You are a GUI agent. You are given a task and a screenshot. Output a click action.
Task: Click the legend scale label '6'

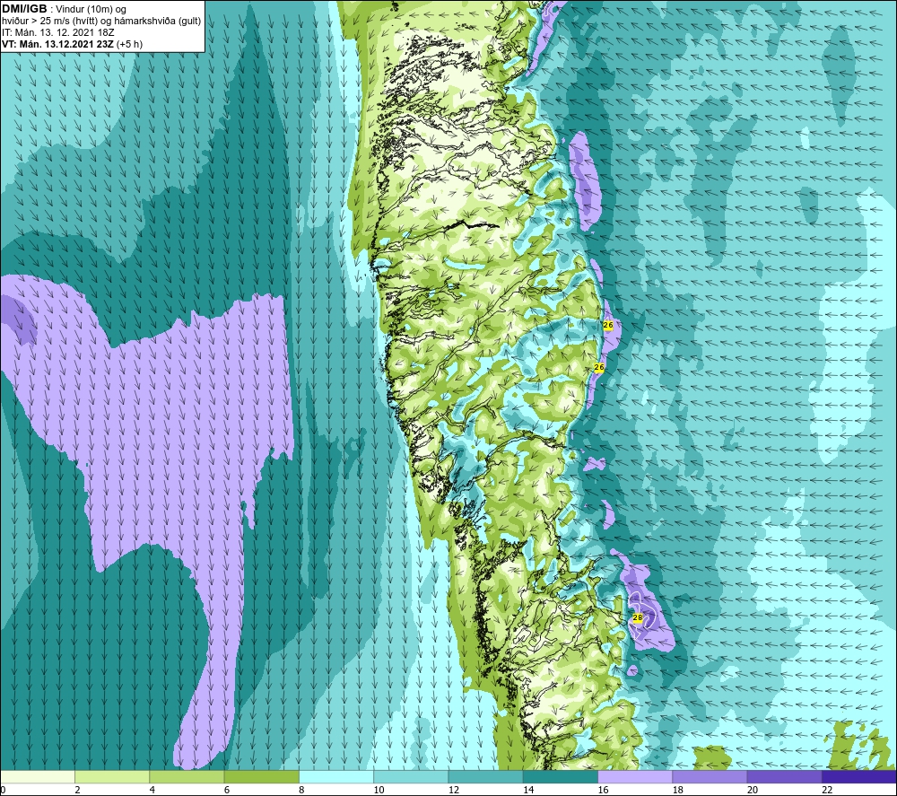click(x=227, y=790)
